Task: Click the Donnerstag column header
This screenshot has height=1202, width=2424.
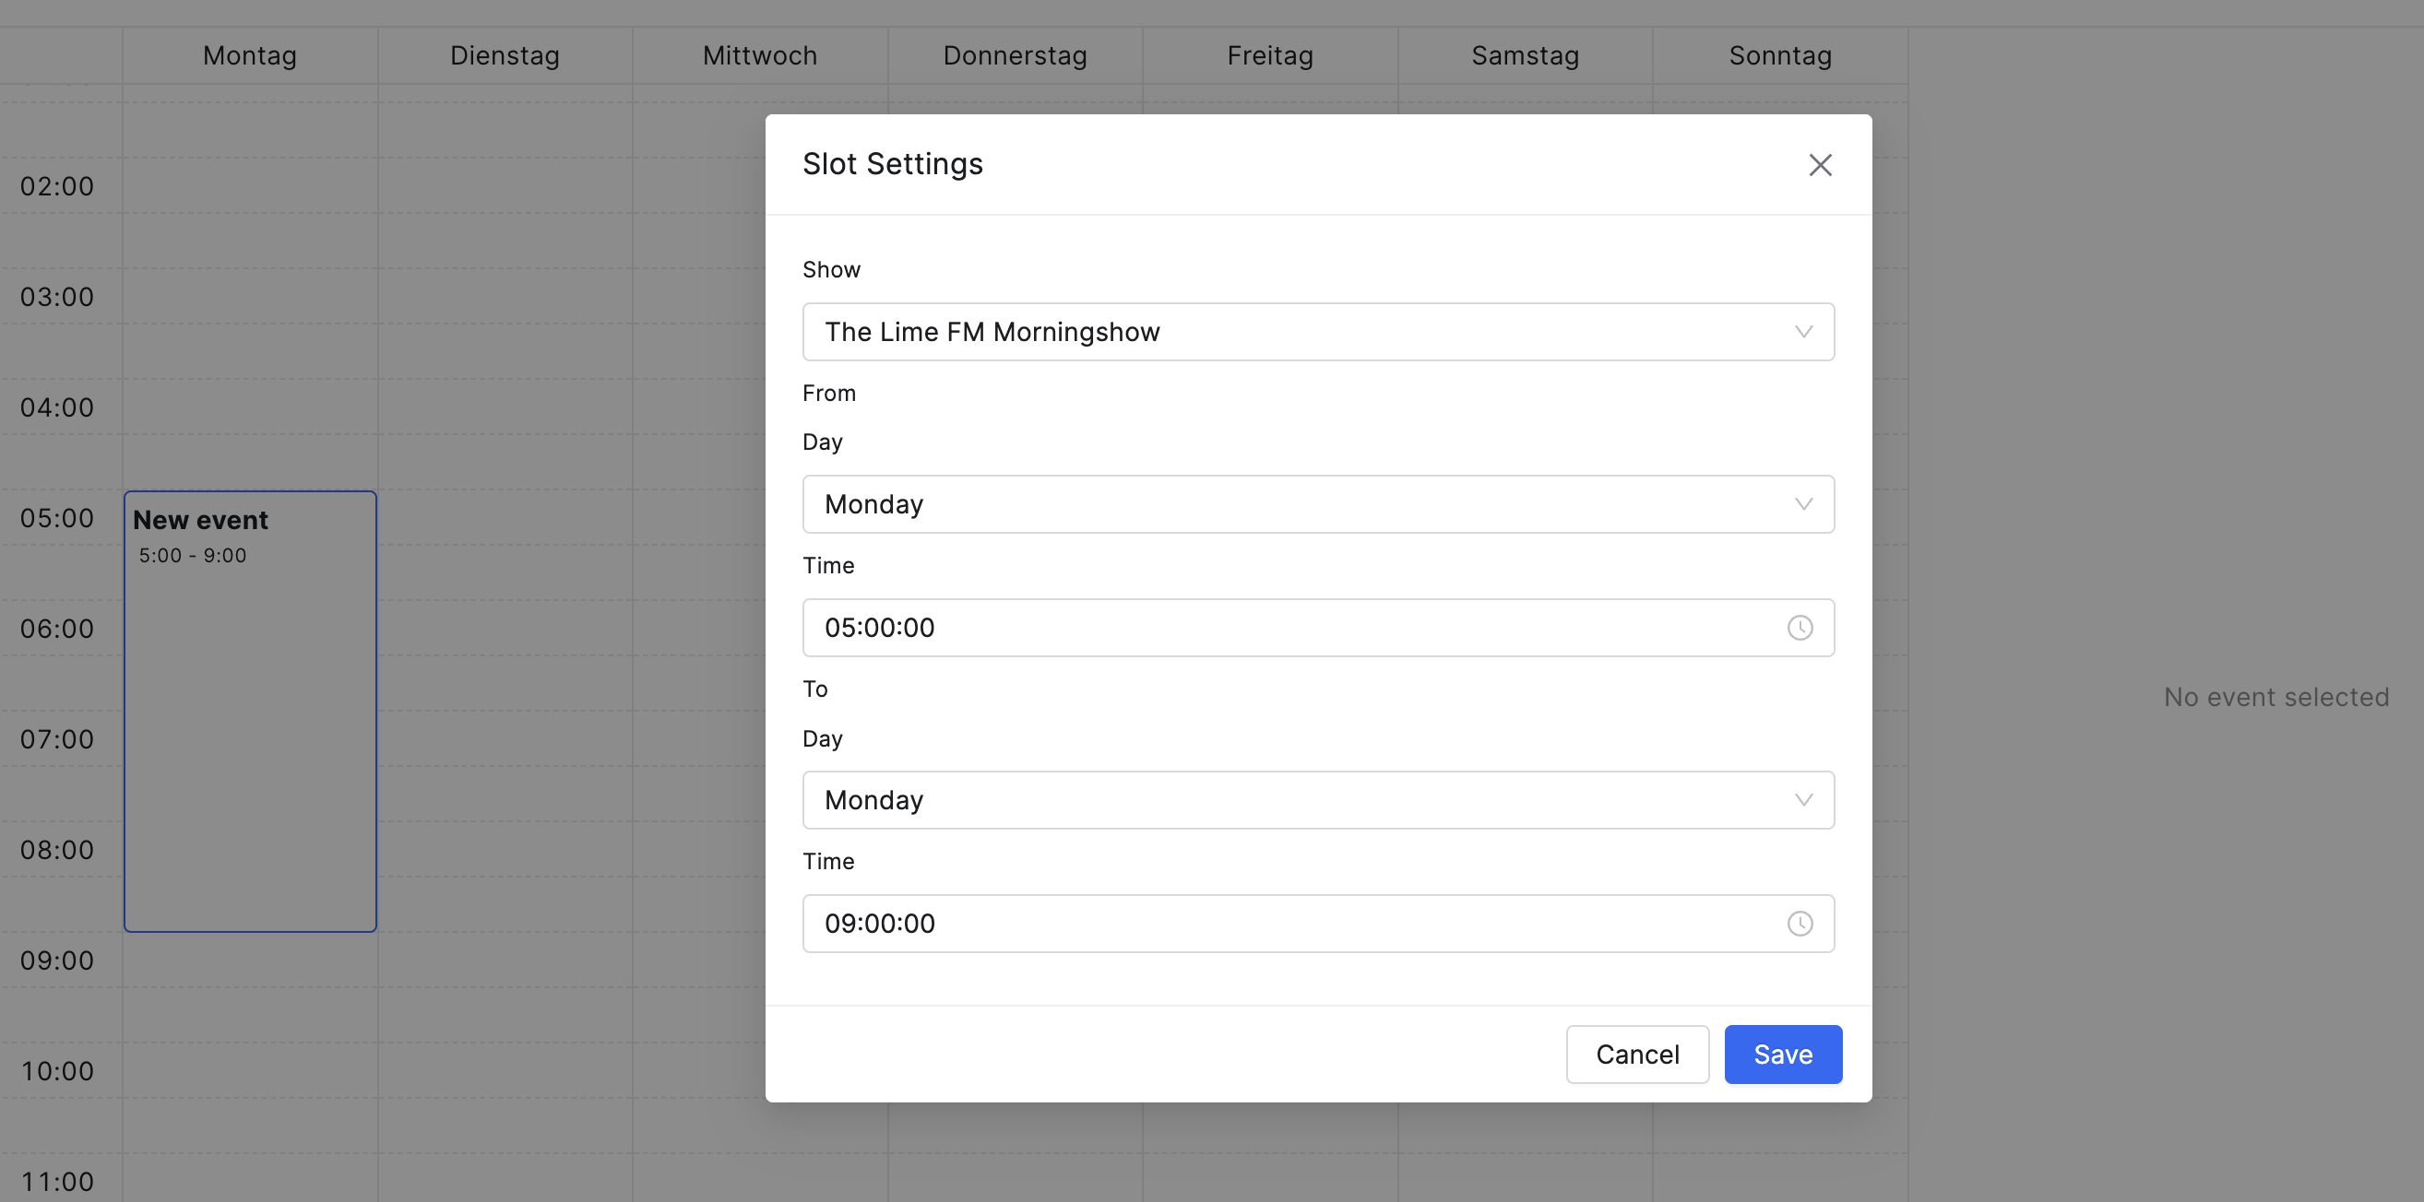Action: 1015,55
